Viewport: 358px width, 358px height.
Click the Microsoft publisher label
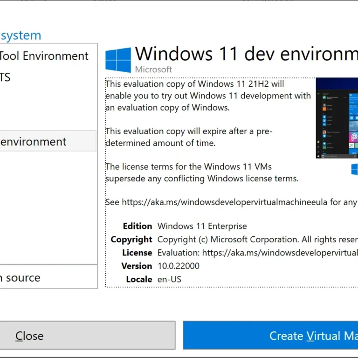153,69
